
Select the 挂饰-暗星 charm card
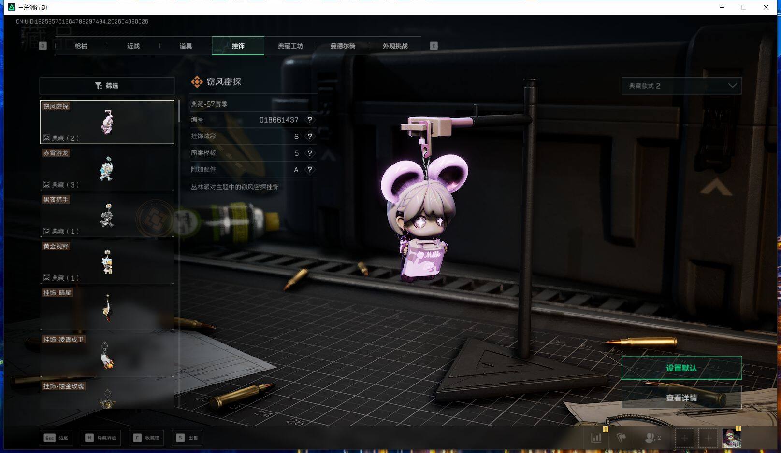click(107, 309)
